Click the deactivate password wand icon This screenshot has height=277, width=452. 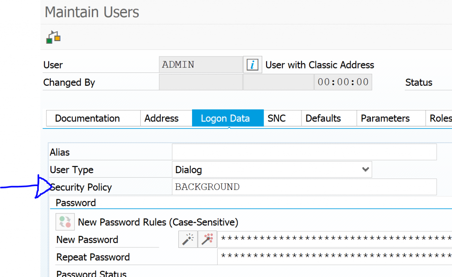tap(207, 239)
